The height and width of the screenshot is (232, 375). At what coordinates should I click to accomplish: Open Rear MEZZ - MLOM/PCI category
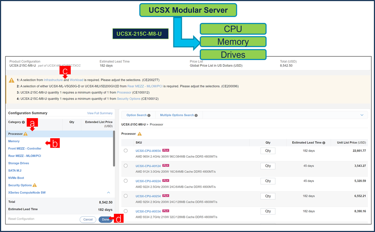tap(25, 156)
